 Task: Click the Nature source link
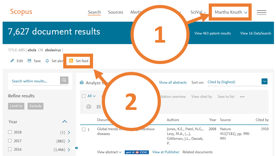pyautogui.click(x=226, y=129)
